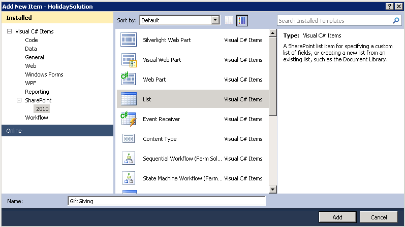Select the 'Content Type' name text
This screenshot has width=405, height=227.
pos(160,139)
